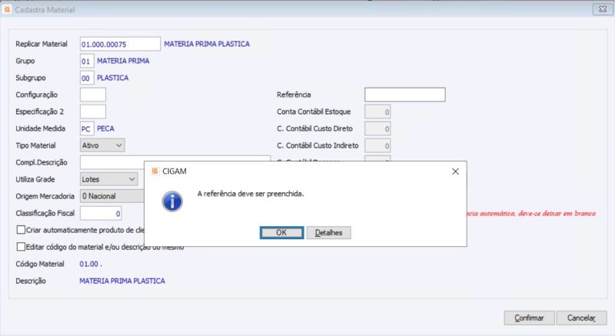
Task: Click the Unidade Medida field PC
Action: pyautogui.click(x=87, y=128)
